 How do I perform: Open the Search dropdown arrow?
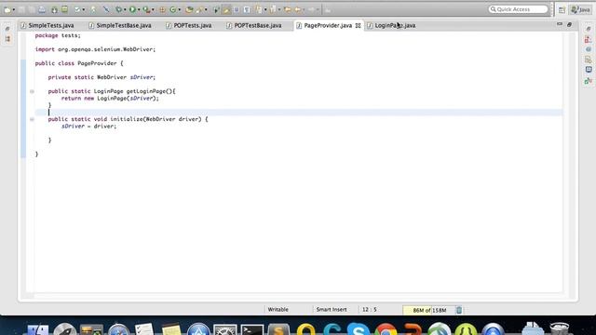click(206, 10)
